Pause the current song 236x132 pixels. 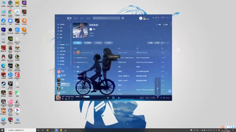click(113, 98)
